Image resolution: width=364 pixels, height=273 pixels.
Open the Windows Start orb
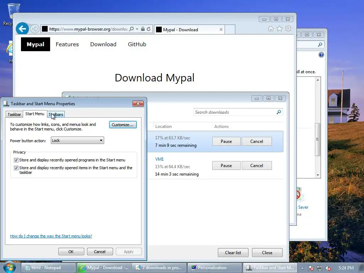[9, 268]
